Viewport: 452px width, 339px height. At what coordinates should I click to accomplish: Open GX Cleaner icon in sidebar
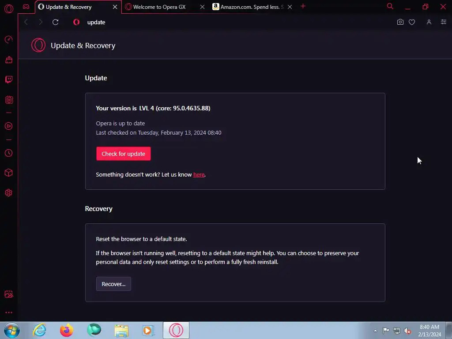[x=9, y=60]
